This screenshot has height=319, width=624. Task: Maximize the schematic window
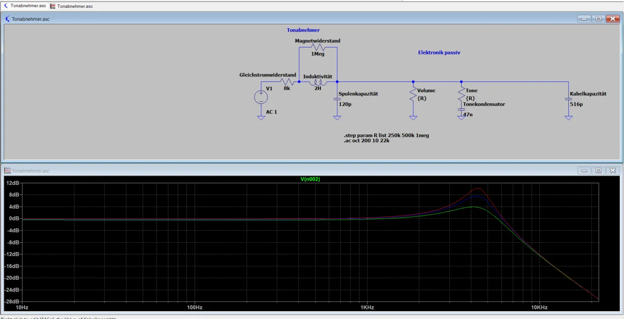click(598, 19)
